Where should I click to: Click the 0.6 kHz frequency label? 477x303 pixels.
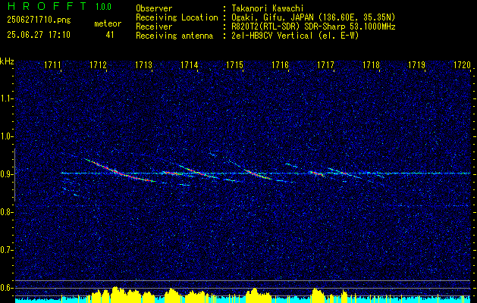click(6, 288)
